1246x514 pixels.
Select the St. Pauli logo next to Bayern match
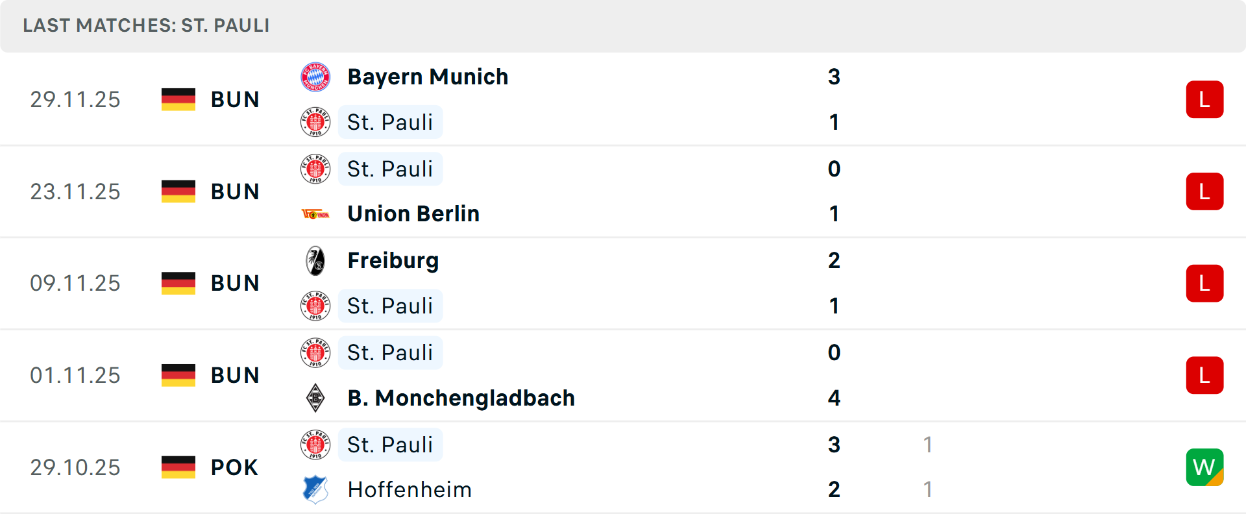pos(315,122)
